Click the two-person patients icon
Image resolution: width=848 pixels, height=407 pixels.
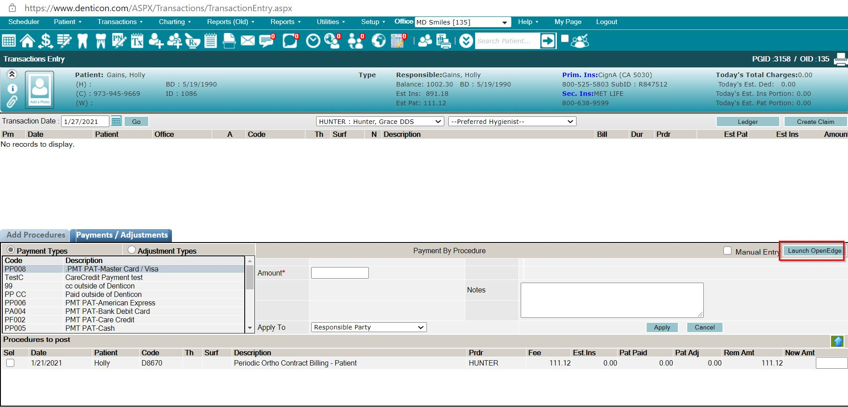pos(425,41)
